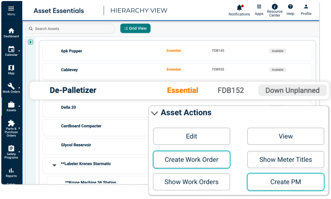Click Essential label on De-Palletizer row
Viewport: 331px width, 199px height.
point(183,90)
